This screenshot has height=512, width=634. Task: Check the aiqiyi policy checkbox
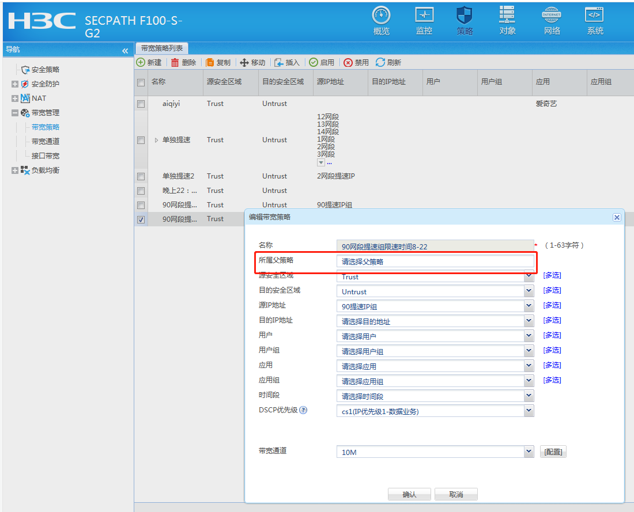click(x=141, y=104)
